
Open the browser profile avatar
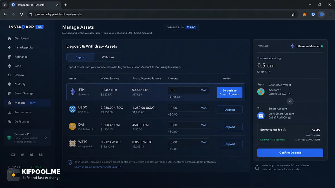point(322,14)
